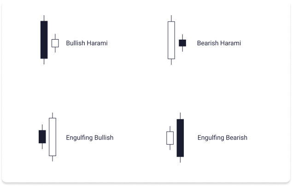Viewport: 292px width, 186px height.
Task: Select the large white candle in Bearish Harami
Action: click(171, 40)
